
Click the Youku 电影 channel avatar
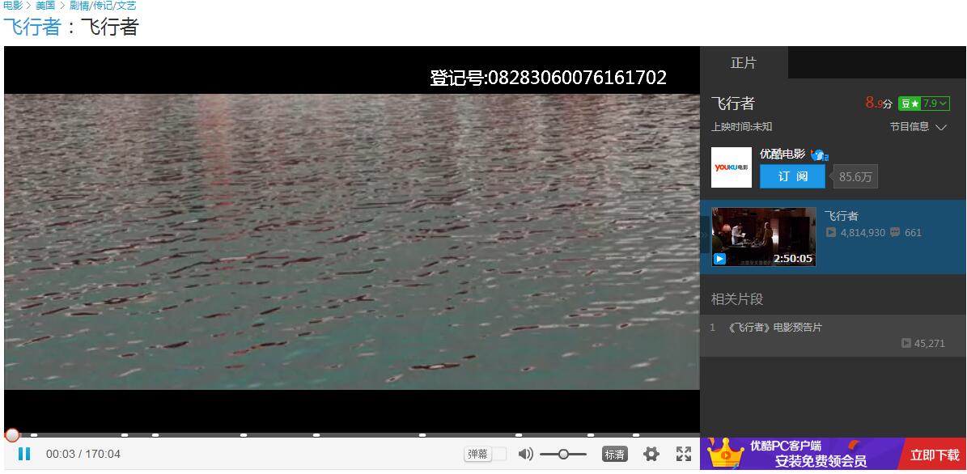731,167
